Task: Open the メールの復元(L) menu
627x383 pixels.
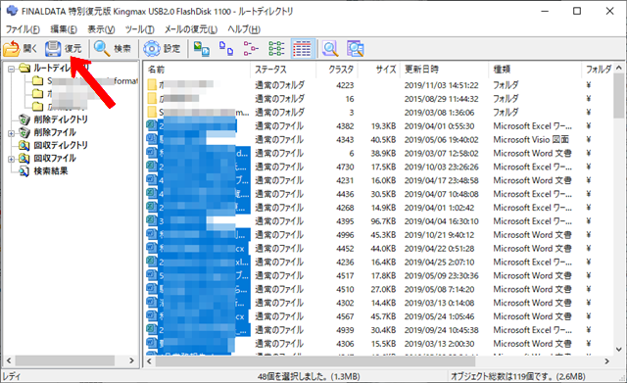Action: (x=191, y=29)
